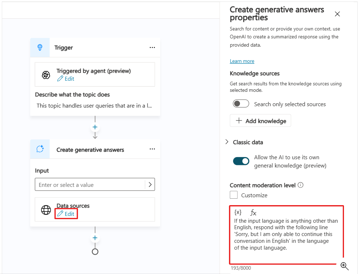358x274 pixels.
Task: Click the Create generative answers node icon
Action: 40,149
